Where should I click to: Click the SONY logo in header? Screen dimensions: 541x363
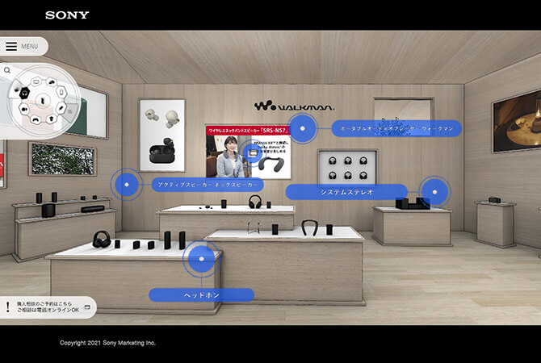(67, 15)
